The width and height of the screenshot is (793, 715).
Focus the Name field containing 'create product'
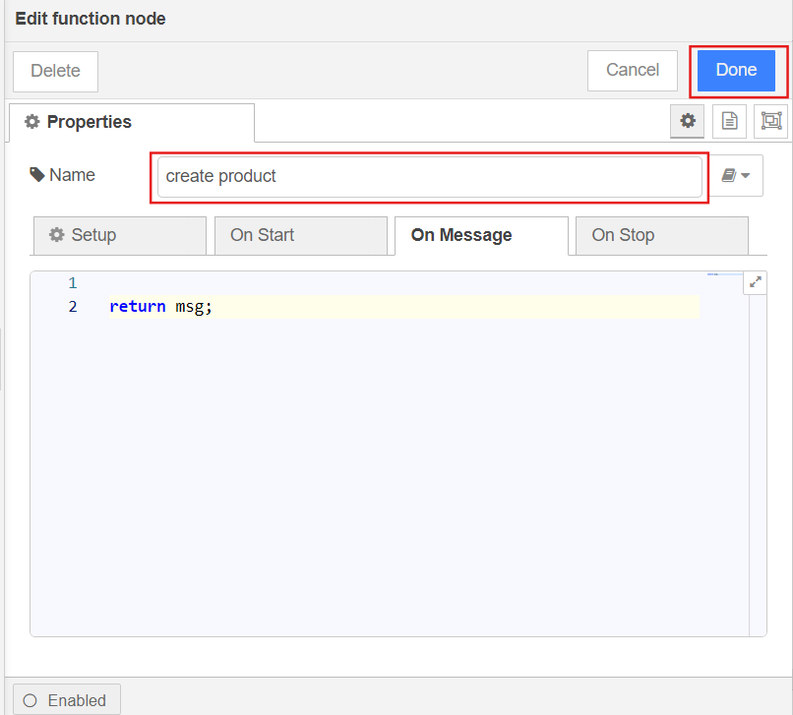[429, 177]
